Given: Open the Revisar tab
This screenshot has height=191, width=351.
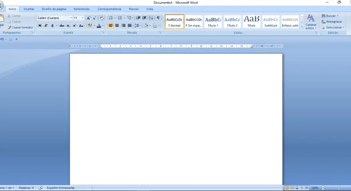Looking at the screenshot, I should [134, 9].
